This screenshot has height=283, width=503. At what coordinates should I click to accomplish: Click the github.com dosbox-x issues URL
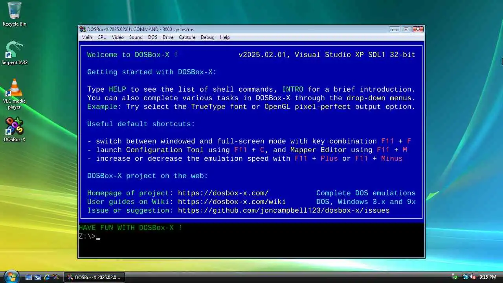tap(284, 210)
